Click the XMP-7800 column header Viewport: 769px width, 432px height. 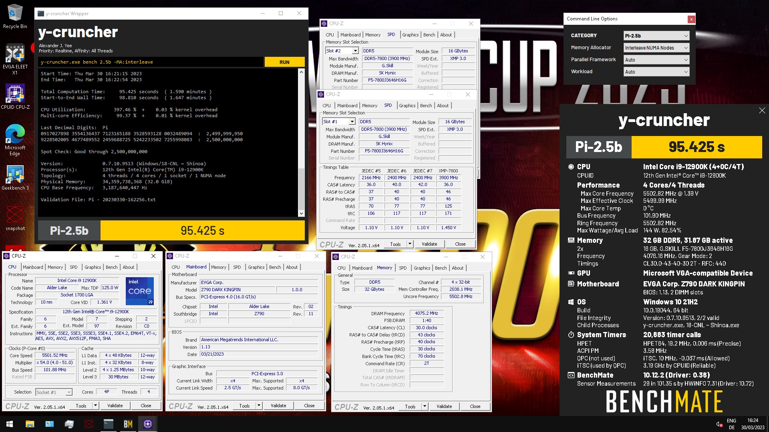pyautogui.click(x=448, y=171)
